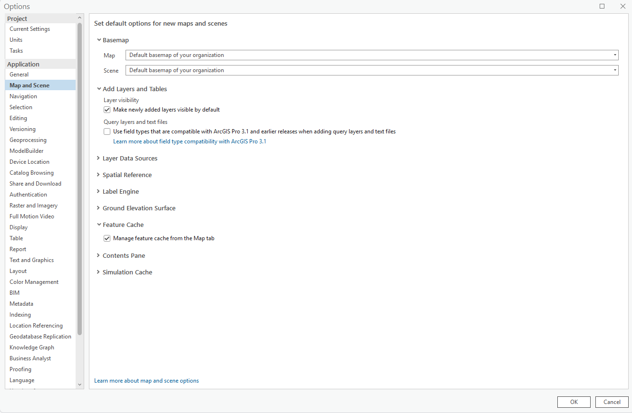The width and height of the screenshot is (632, 413).
Task: Open the Units settings under Project
Action: (16, 39)
